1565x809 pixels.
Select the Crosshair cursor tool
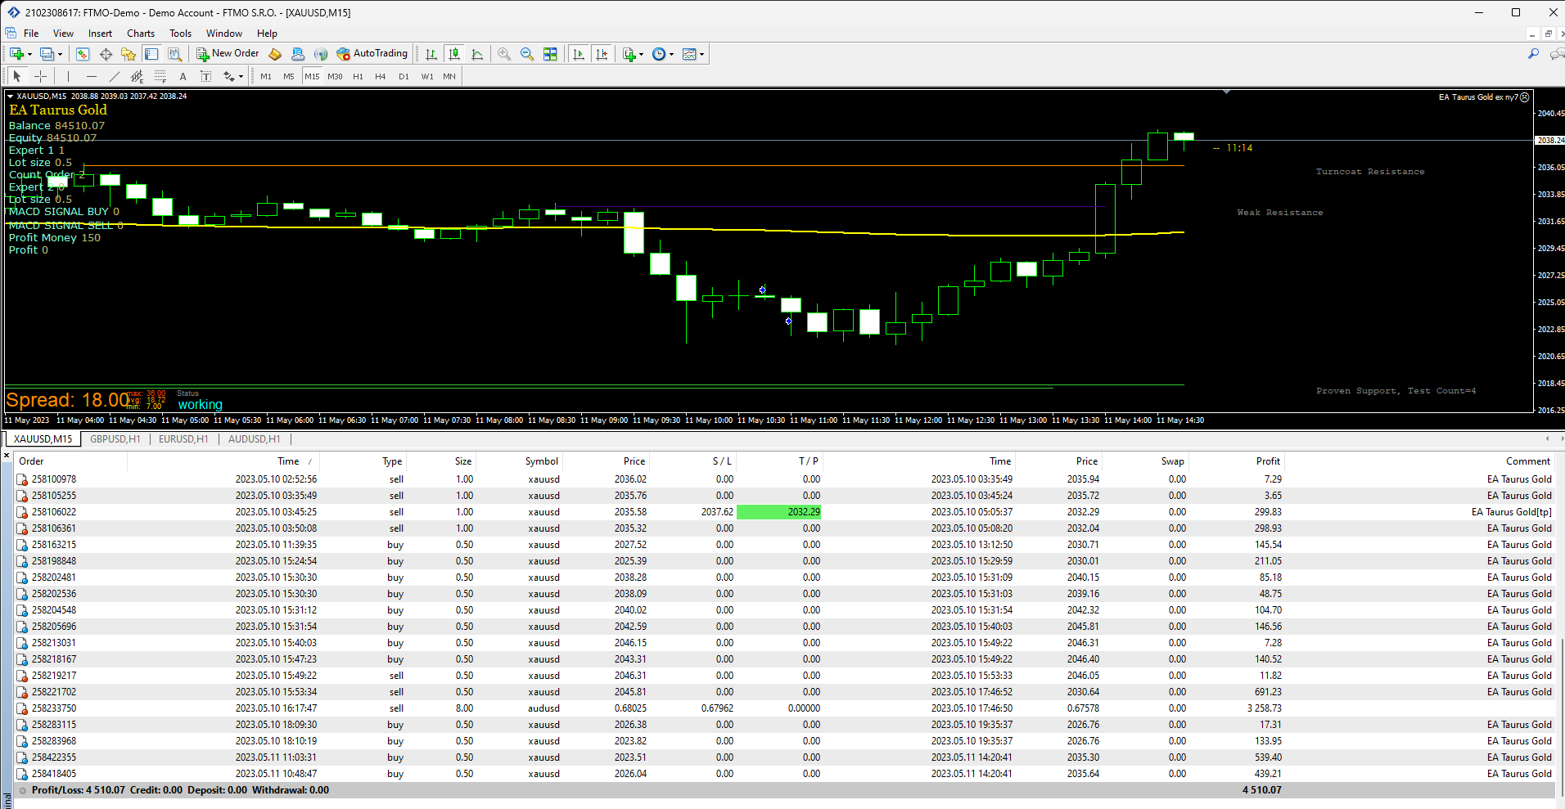[x=40, y=76]
